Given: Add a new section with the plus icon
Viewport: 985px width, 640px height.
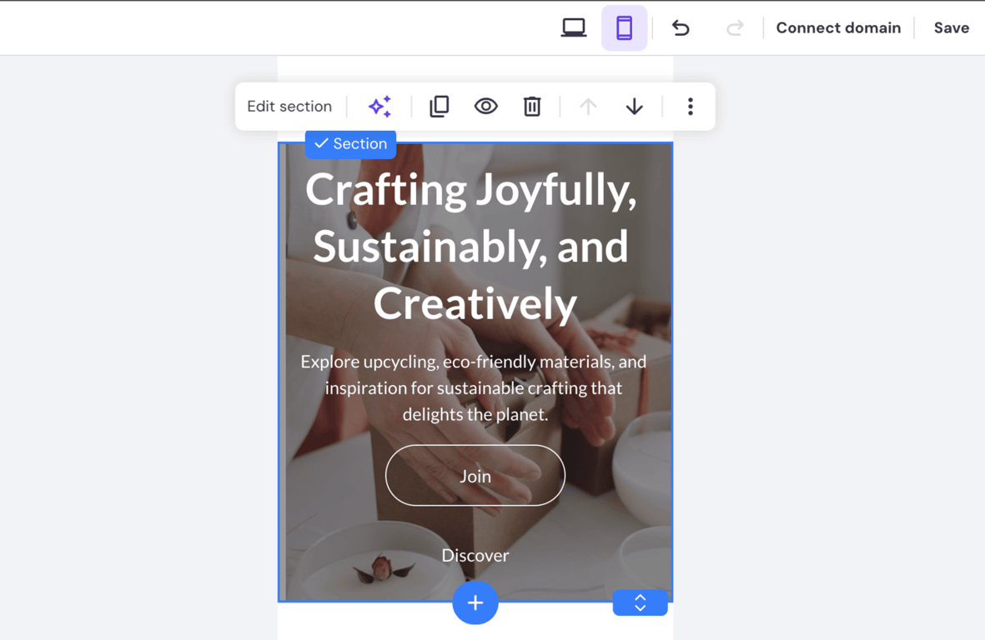Looking at the screenshot, I should pyautogui.click(x=475, y=602).
